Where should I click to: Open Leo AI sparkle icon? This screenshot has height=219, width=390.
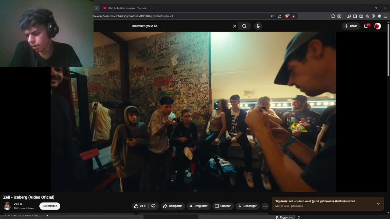pos(367,16)
